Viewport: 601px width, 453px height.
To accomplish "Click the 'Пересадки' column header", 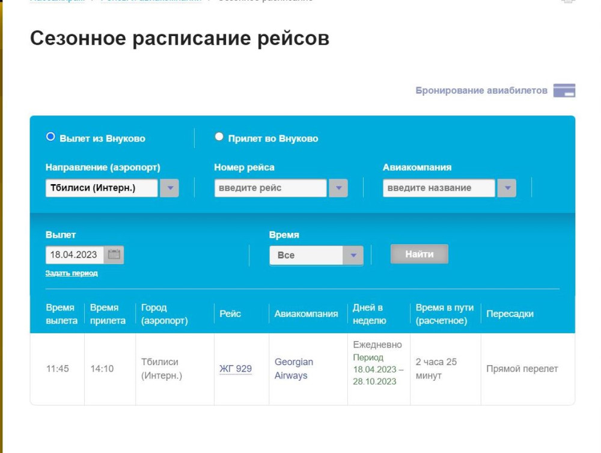I will pyautogui.click(x=510, y=314).
